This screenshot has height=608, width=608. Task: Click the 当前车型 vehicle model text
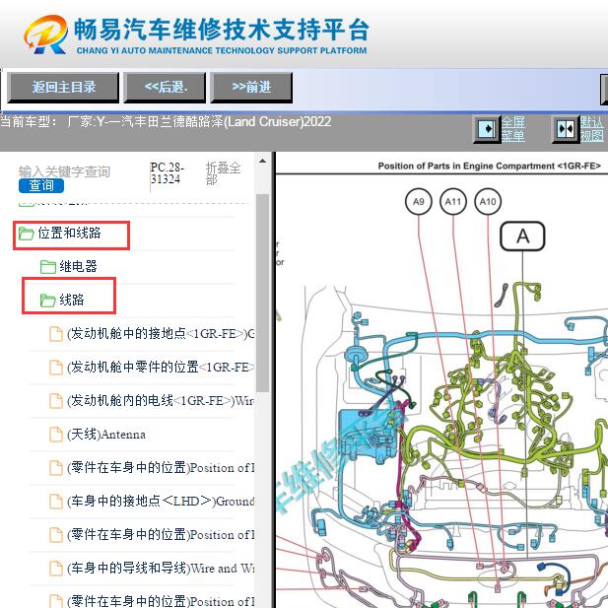pyautogui.click(x=166, y=122)
